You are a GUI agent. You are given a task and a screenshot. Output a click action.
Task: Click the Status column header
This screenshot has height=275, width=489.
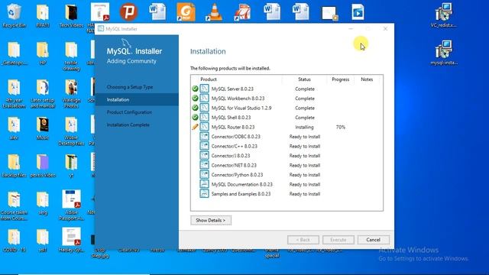(x=304, y=79)
